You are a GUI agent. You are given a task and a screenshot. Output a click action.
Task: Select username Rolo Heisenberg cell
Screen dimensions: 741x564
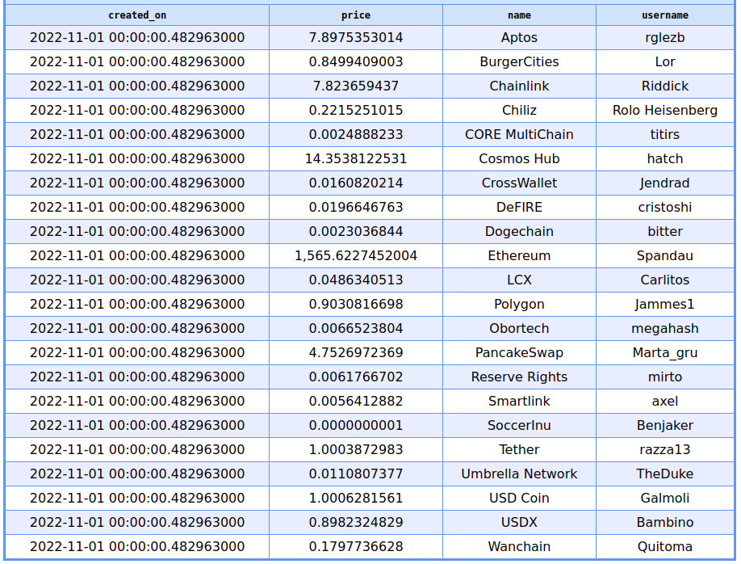(x=665, y=111)
